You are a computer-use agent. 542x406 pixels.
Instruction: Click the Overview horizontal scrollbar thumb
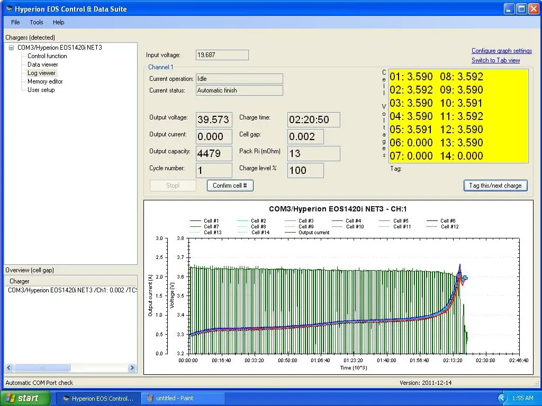(42, 368)
